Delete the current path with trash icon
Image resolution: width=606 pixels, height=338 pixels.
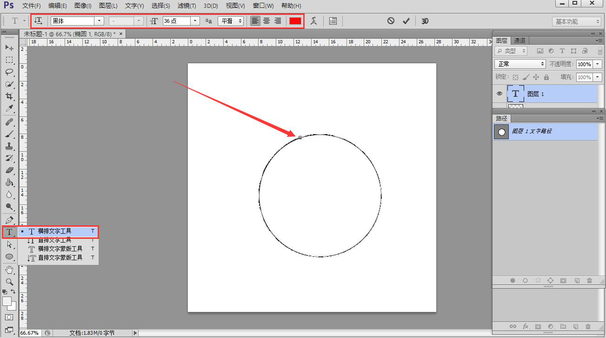tap(589, 281)
